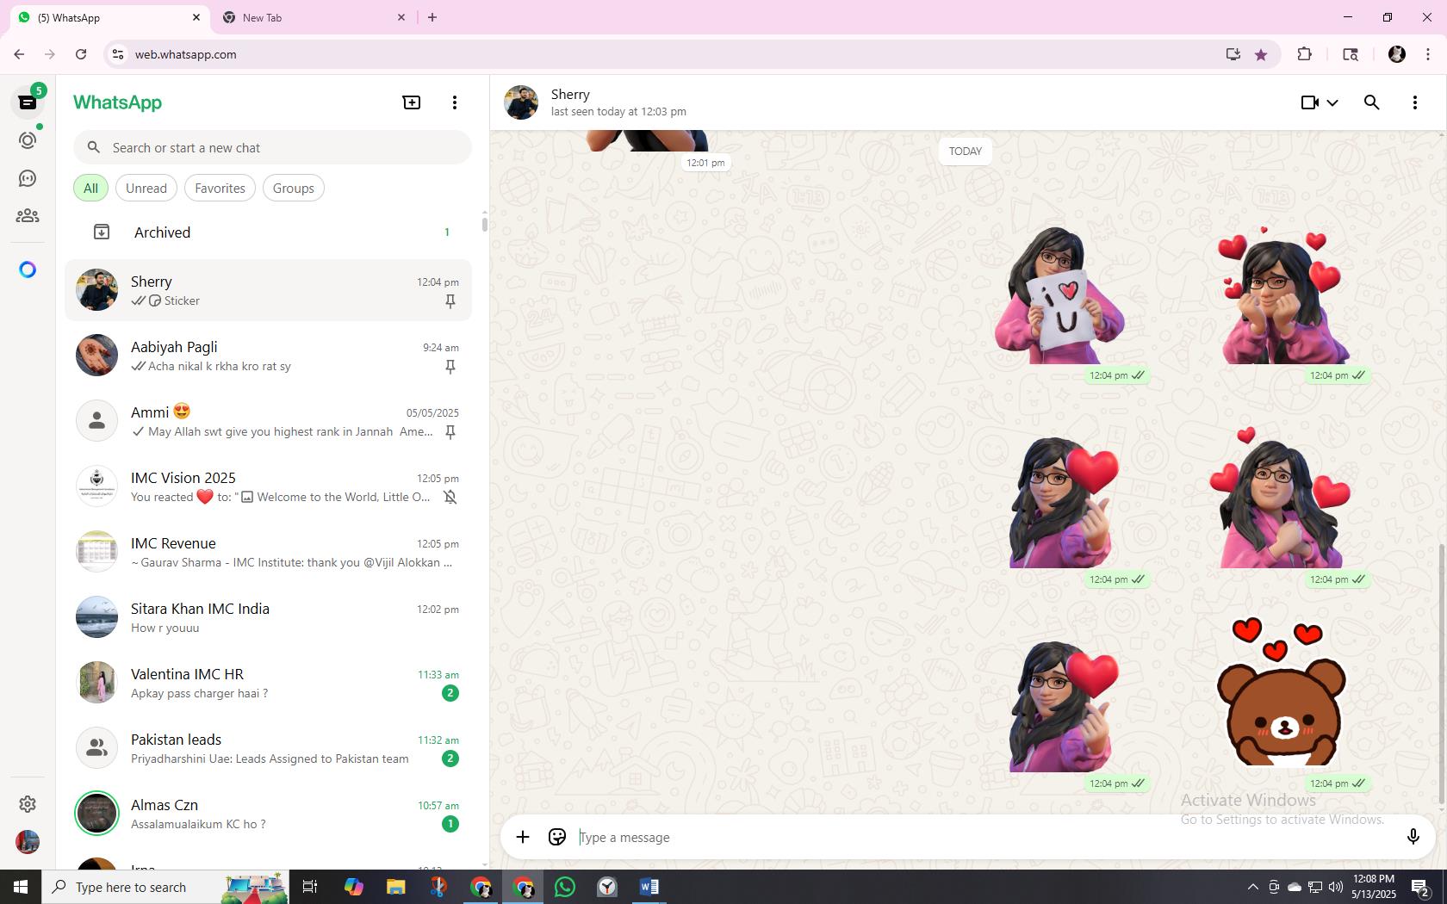1447x904 pixels.
Task: Click pin icon on Ammi chat row
Action: click(x=450, y=432)
